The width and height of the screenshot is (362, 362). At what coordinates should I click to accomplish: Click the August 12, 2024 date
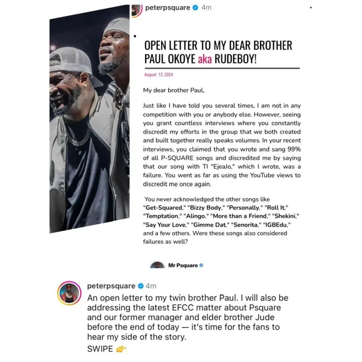(158, 74)
